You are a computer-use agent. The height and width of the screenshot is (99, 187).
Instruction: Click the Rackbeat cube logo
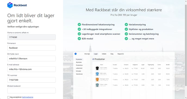[x=10, y=5]
